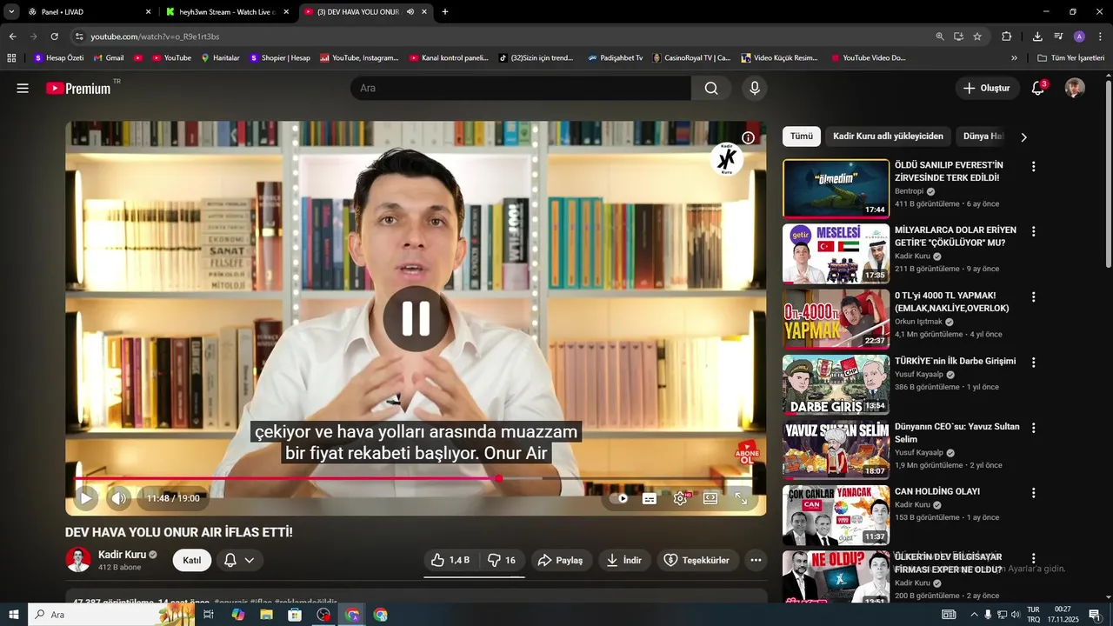Click the red progress bar scrubber

498,478
